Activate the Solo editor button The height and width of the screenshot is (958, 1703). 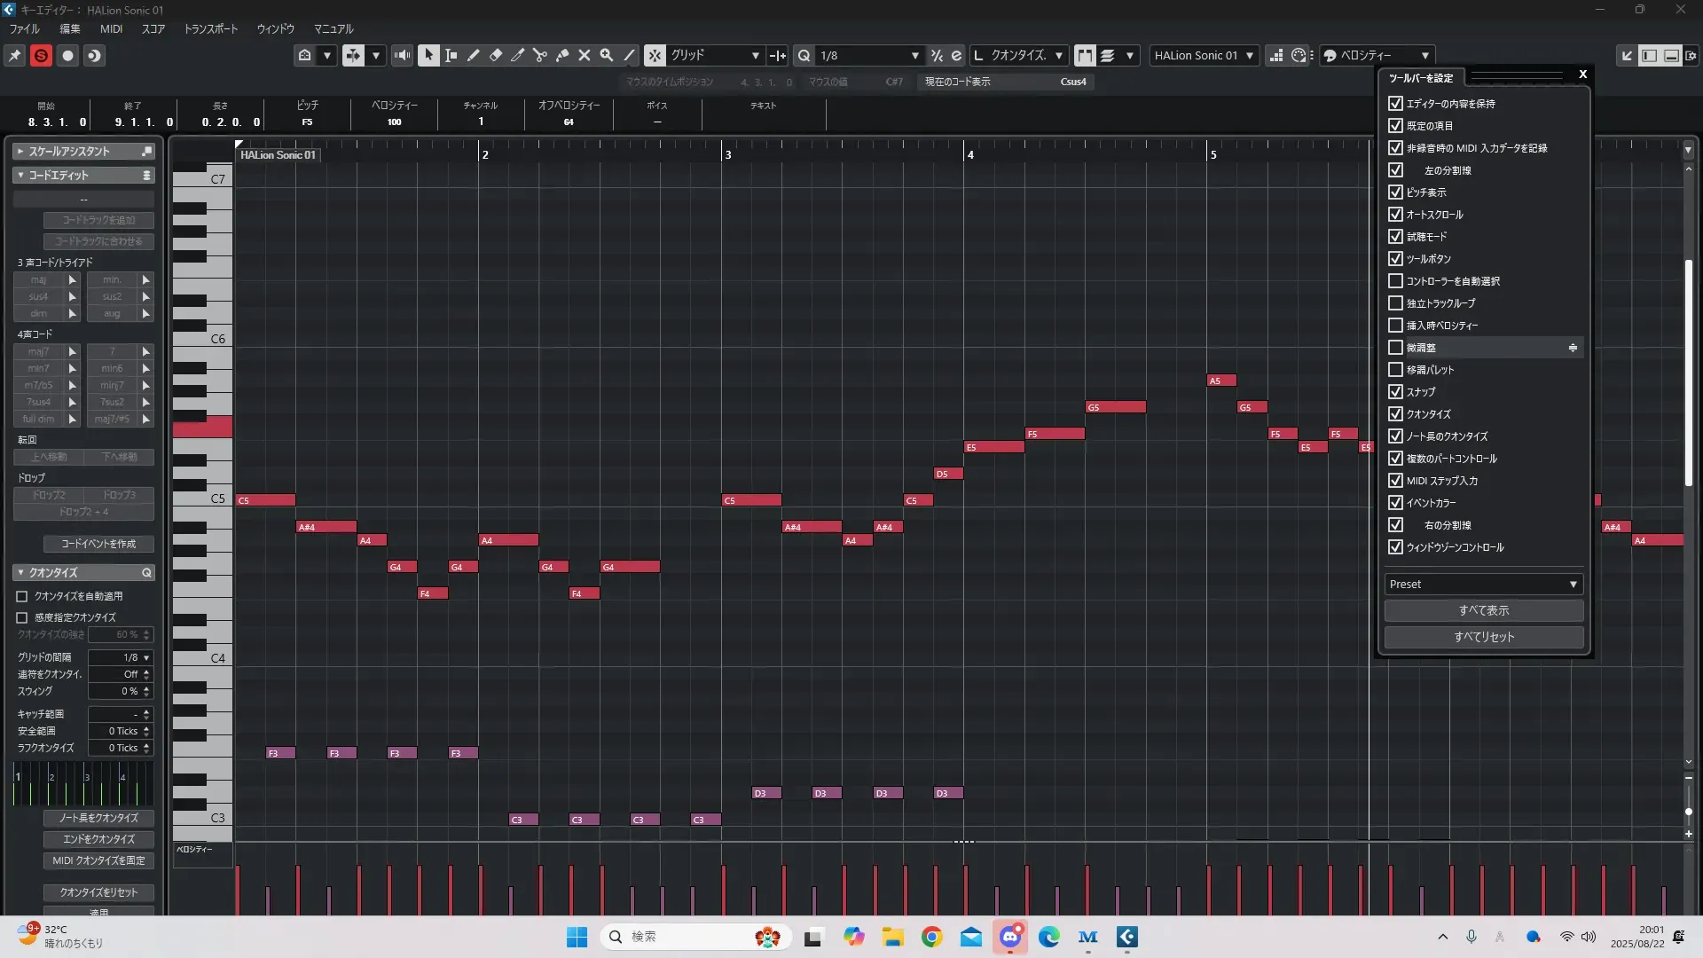coord(41,55)
